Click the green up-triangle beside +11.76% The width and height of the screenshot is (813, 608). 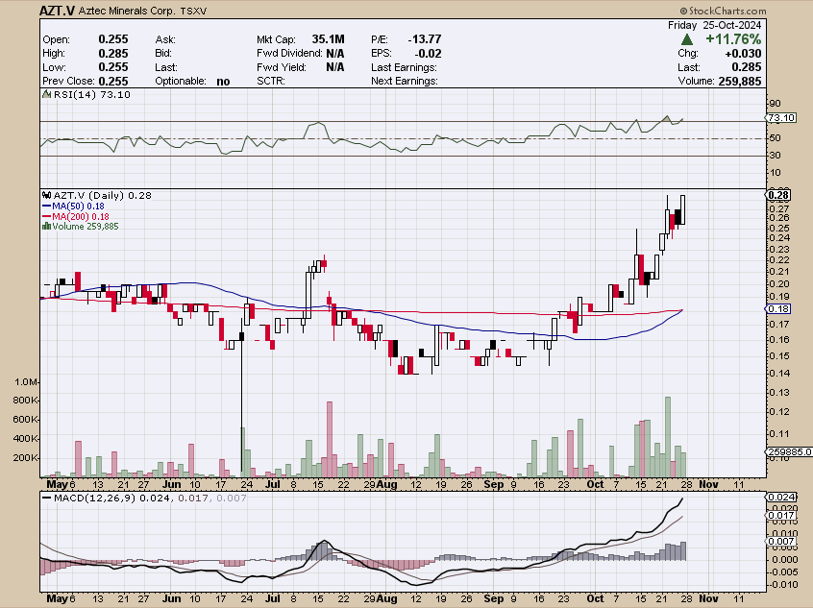pyautogui.click(x=687, y=39)
